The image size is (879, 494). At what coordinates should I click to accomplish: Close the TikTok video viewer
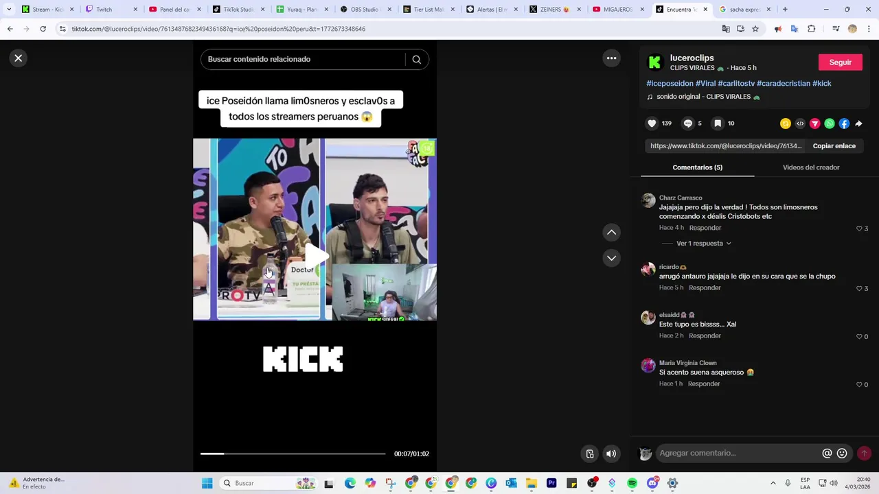point(19,58)
